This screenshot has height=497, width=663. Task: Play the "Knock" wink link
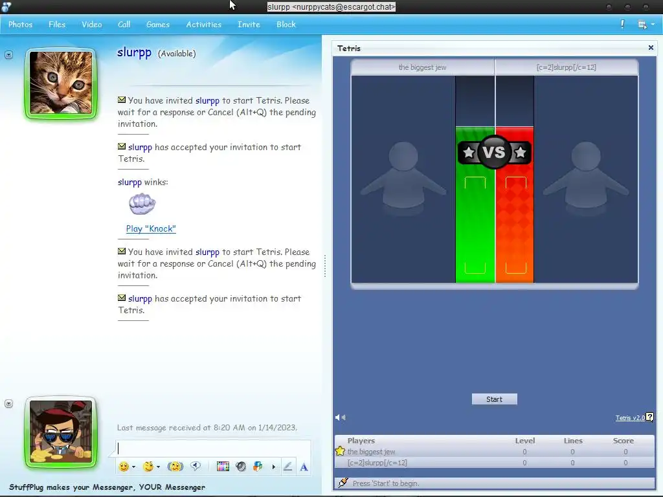151,228
